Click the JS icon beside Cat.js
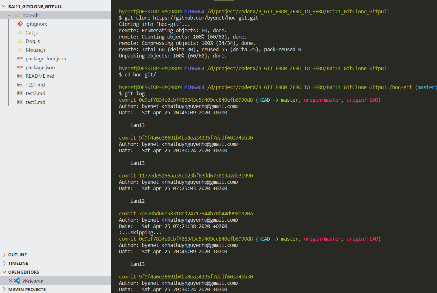437x293 pixels. point(20,33)
